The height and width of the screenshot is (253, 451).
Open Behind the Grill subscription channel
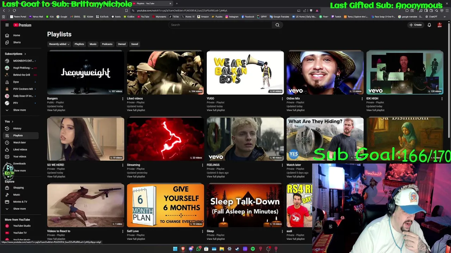point(21,75)
